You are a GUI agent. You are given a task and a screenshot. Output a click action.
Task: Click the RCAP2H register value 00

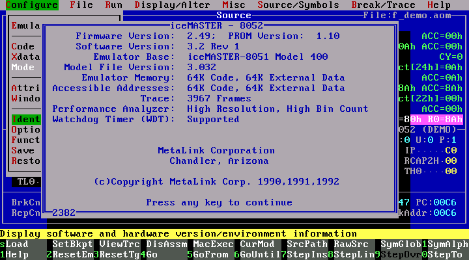(451, 161)
